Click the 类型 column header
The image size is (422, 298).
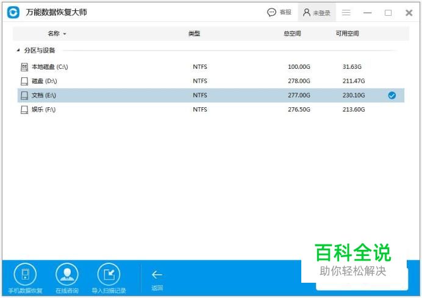(x=194, y=34)
